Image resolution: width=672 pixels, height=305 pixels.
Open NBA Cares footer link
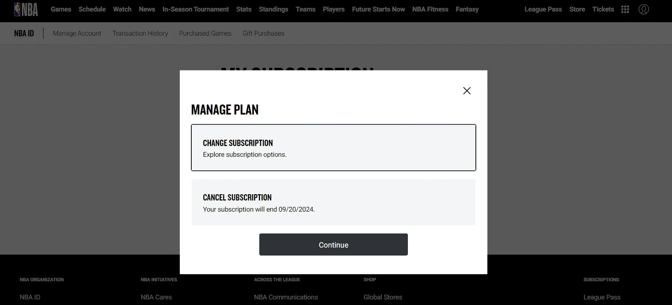pyautogui.click(x=156, y=297)
